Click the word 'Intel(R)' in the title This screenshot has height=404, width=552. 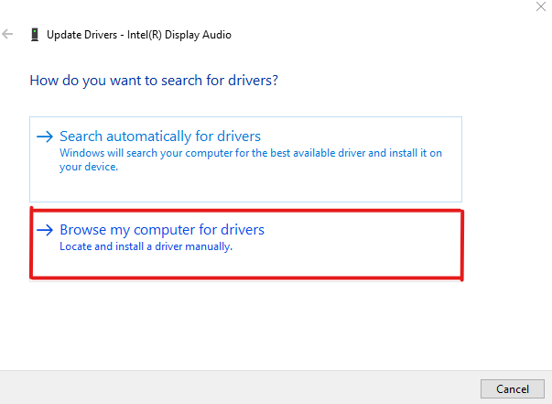[140, 35]
